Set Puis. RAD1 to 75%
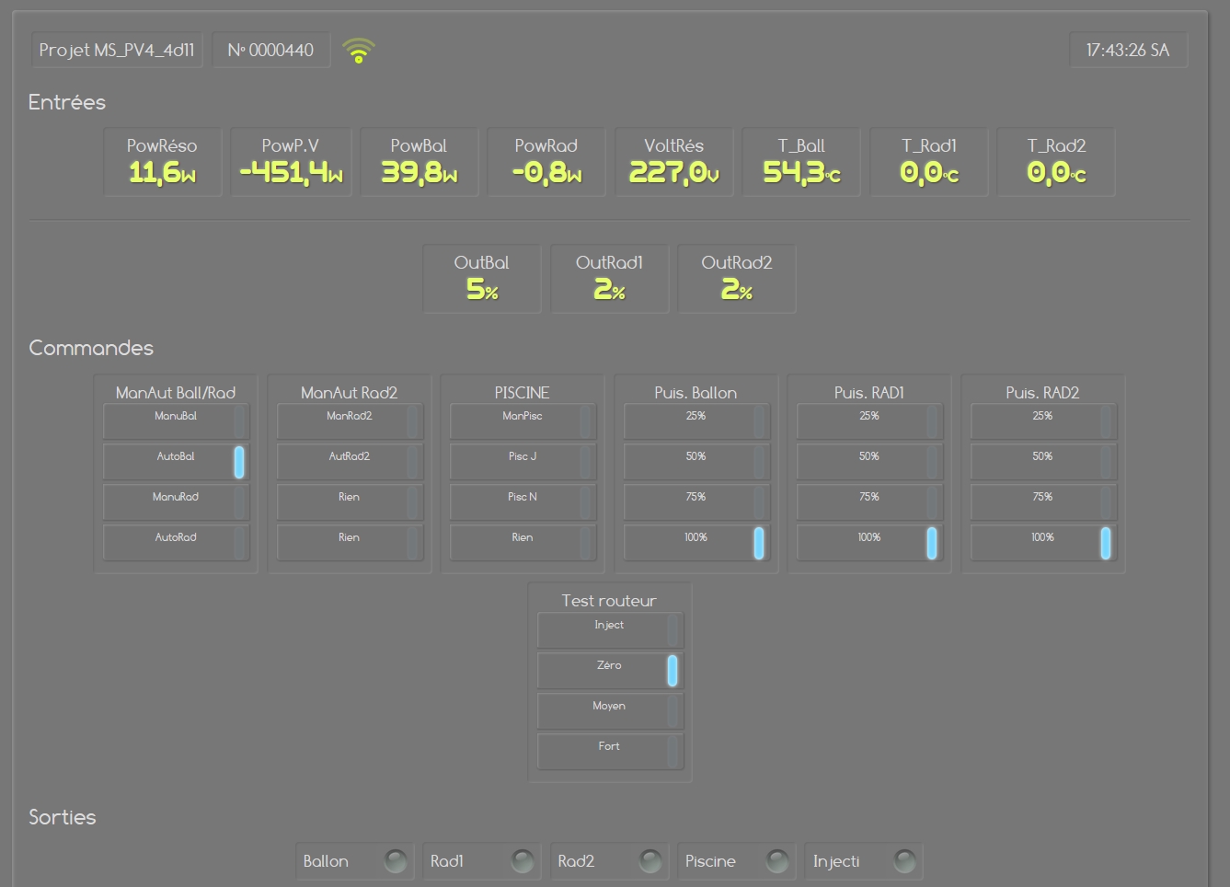This screenshot has height=887, width=1230. click(x=869, y=502)
